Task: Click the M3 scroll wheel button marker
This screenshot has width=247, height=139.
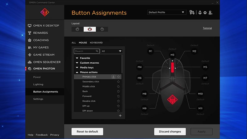Action: tap(172, 55)
